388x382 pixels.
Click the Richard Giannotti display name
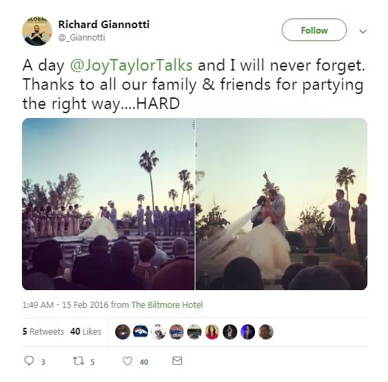(x=104, y=24)
